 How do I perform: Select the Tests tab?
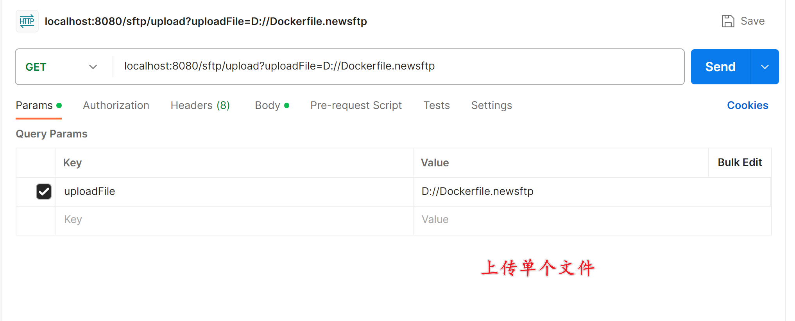click(437, 105)
